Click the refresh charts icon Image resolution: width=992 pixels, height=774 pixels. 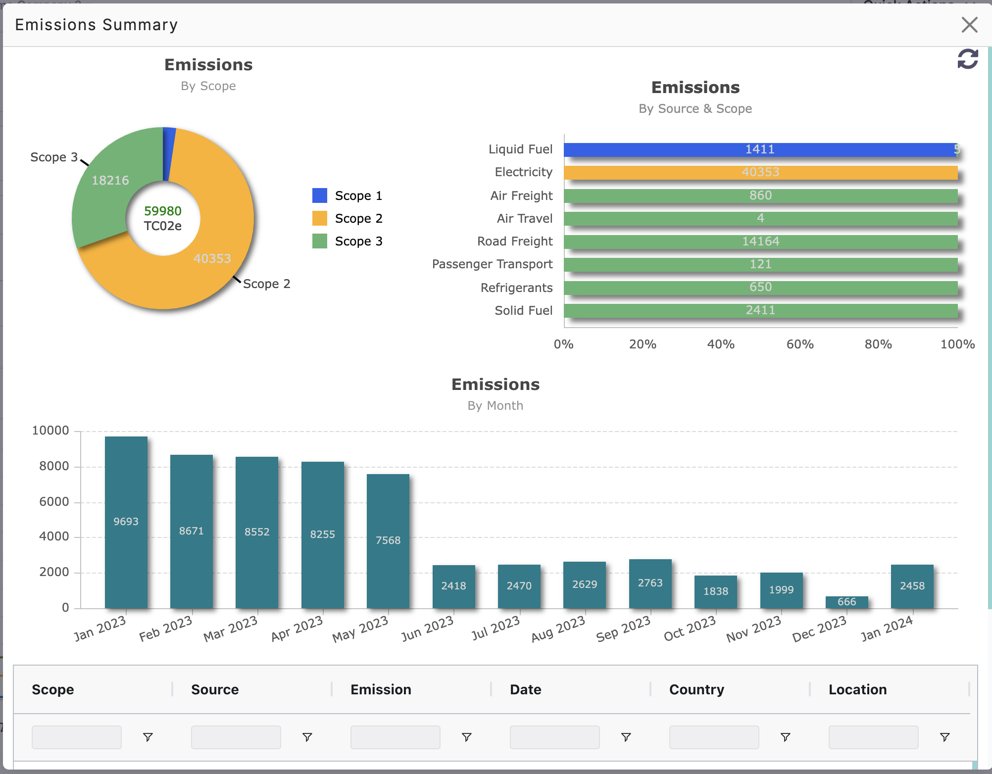[967, 59]
